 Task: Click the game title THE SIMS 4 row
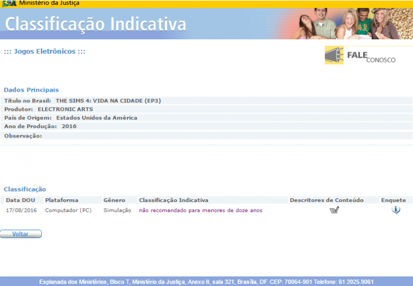tap(108, 101)
